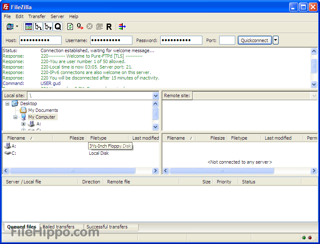
Task: Click the Host input field
Action: coord(40,40)
